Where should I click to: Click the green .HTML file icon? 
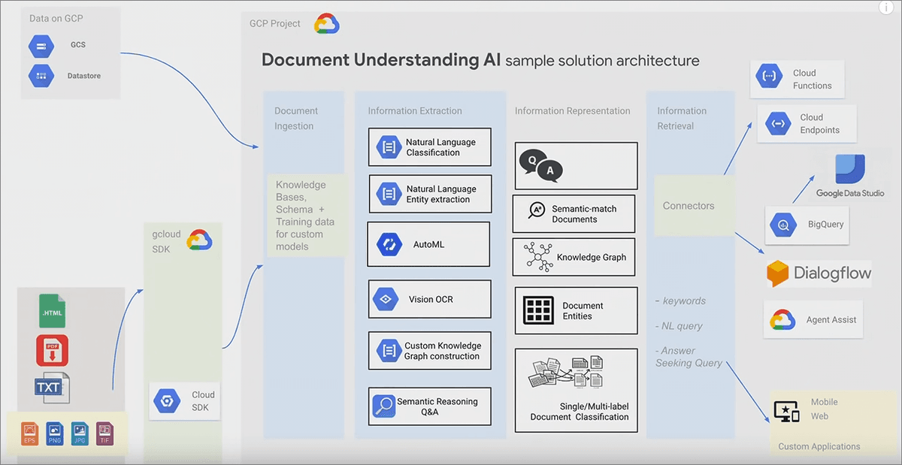click(x=53, y=311)
